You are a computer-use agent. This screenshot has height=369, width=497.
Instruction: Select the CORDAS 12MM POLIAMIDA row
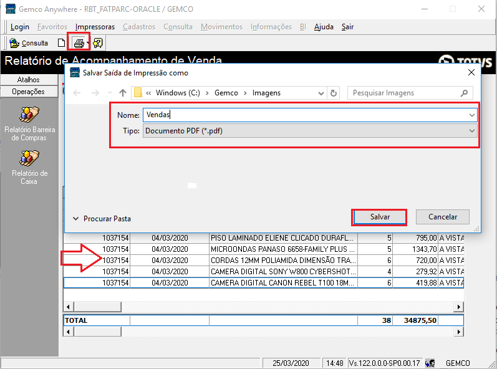pos(263,261)
